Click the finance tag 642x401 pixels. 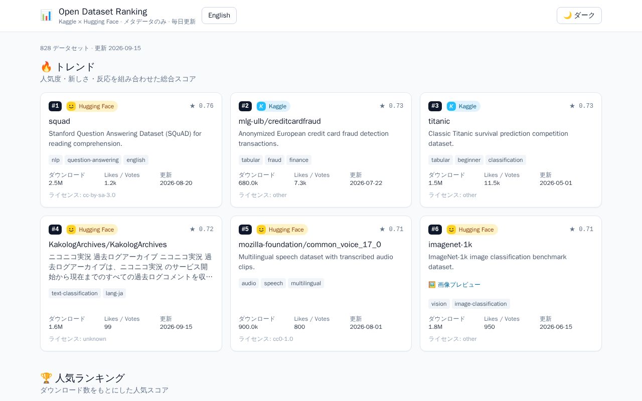(x=299, y=160)
